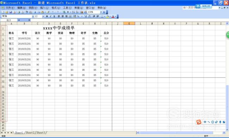
Task: Click the Open folder icon
Action: tap(7, 12)
